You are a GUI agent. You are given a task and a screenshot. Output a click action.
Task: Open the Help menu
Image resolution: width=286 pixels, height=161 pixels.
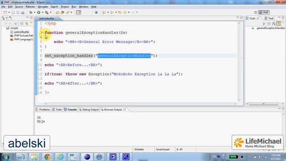94,7
